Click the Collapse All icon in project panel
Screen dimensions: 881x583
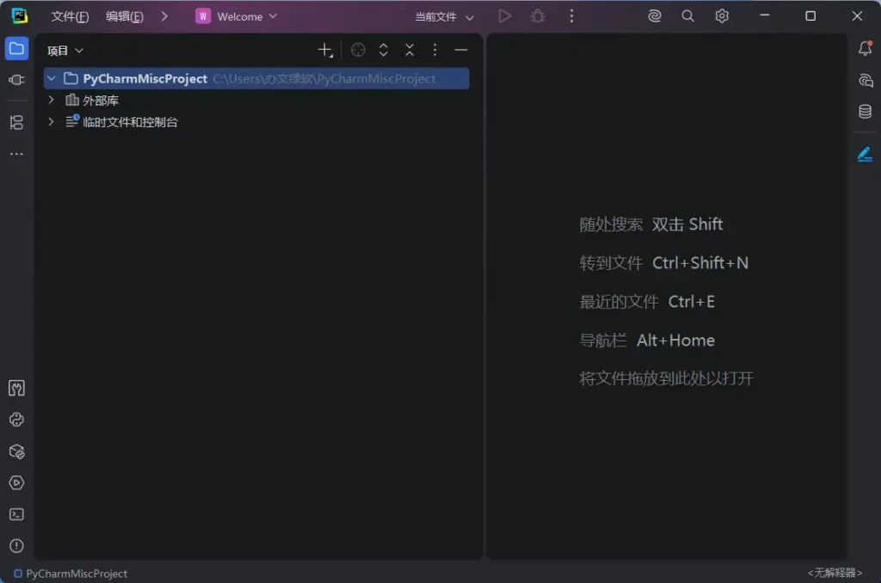pyautogui.click(x=410, y=50)
